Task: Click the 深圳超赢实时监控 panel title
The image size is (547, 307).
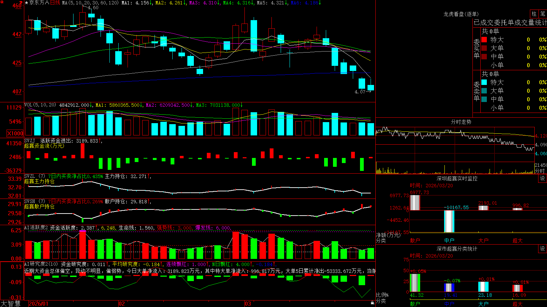Action: click(457, 178)
